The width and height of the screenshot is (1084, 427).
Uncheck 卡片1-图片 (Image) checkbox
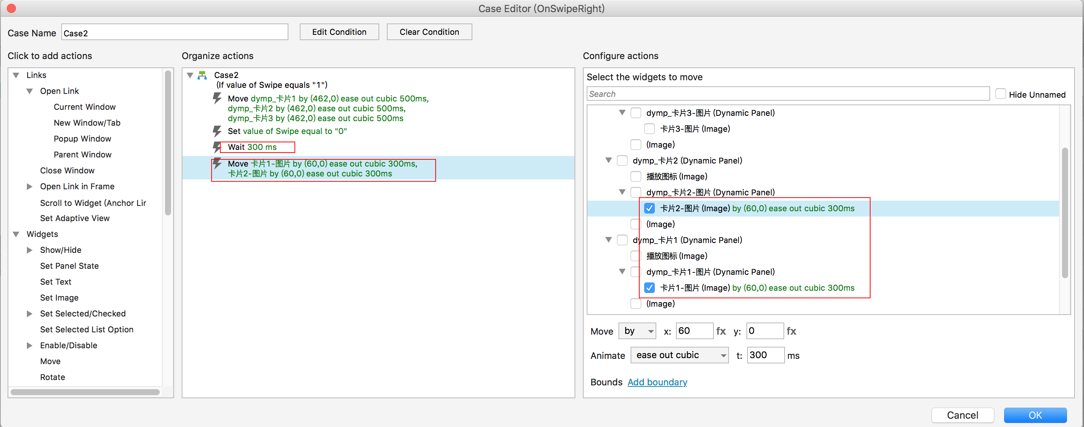tap(649, 288)
